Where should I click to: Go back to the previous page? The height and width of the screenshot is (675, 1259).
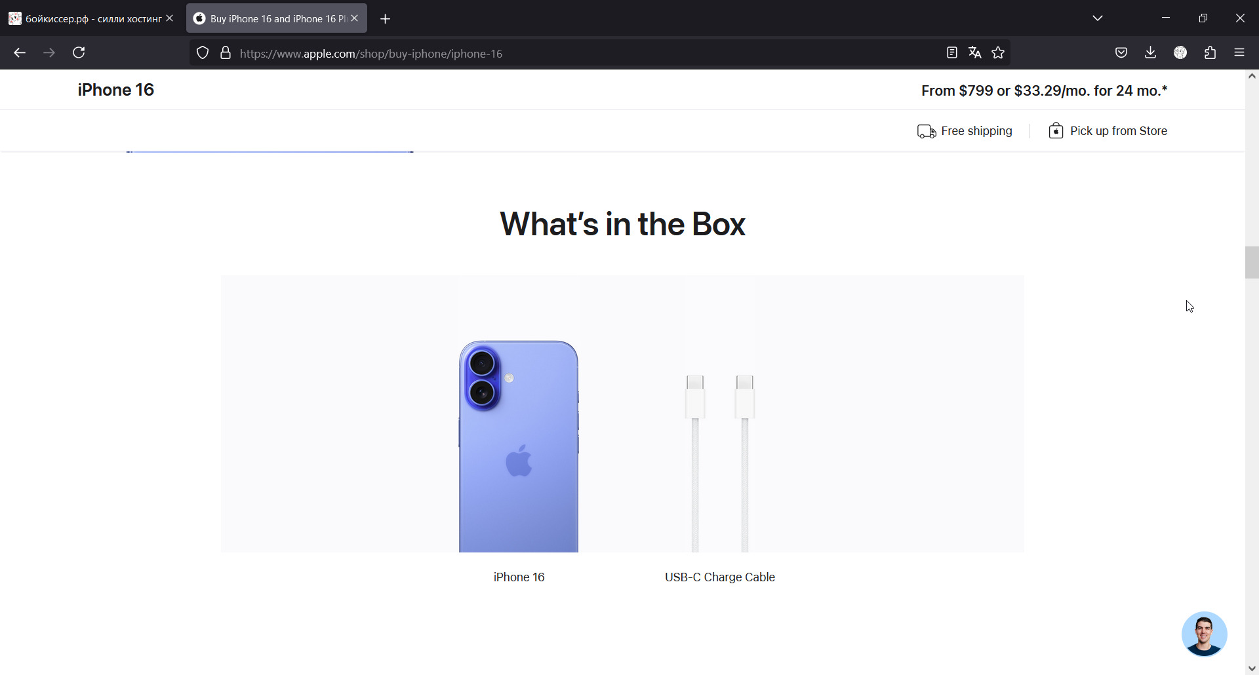pyautogui.click(x=20, y=52)
